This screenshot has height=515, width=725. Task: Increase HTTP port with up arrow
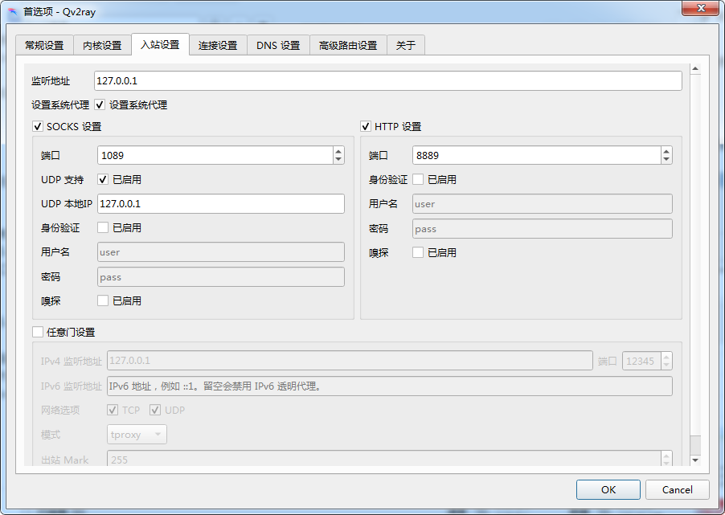(666, 151)
